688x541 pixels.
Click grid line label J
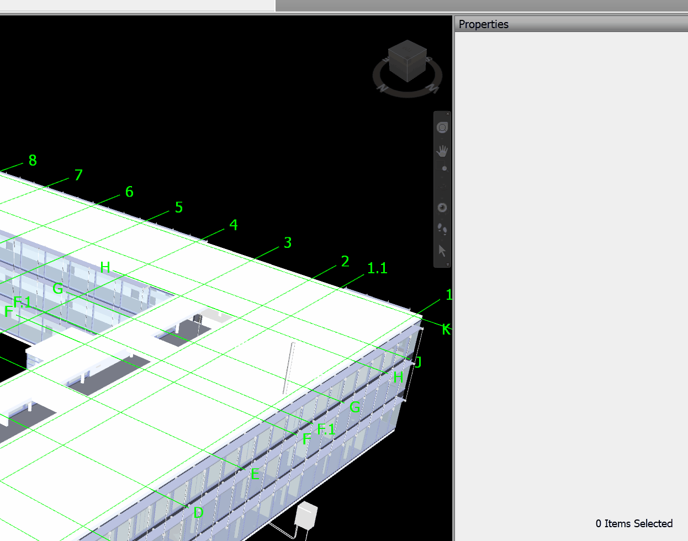click(x=418, y=362)
